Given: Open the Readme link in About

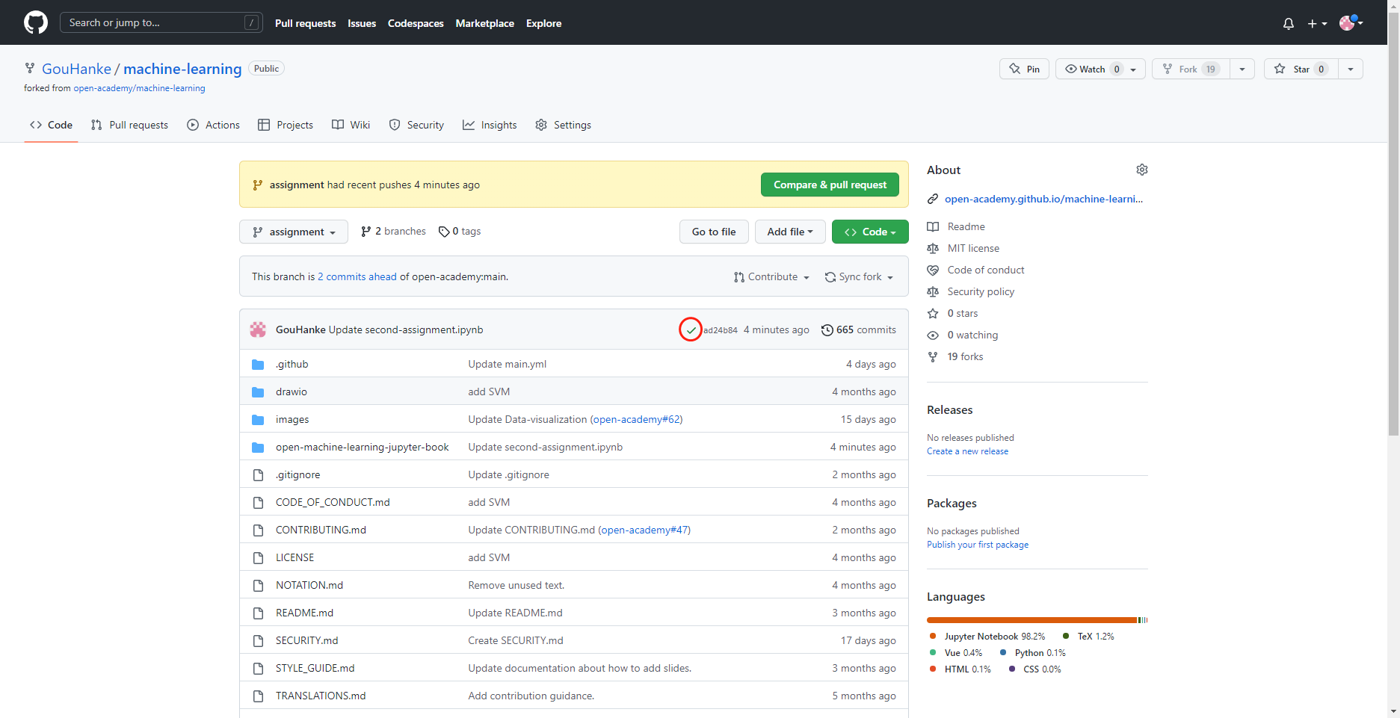Looking at the screenshot, I should (966, 226).
